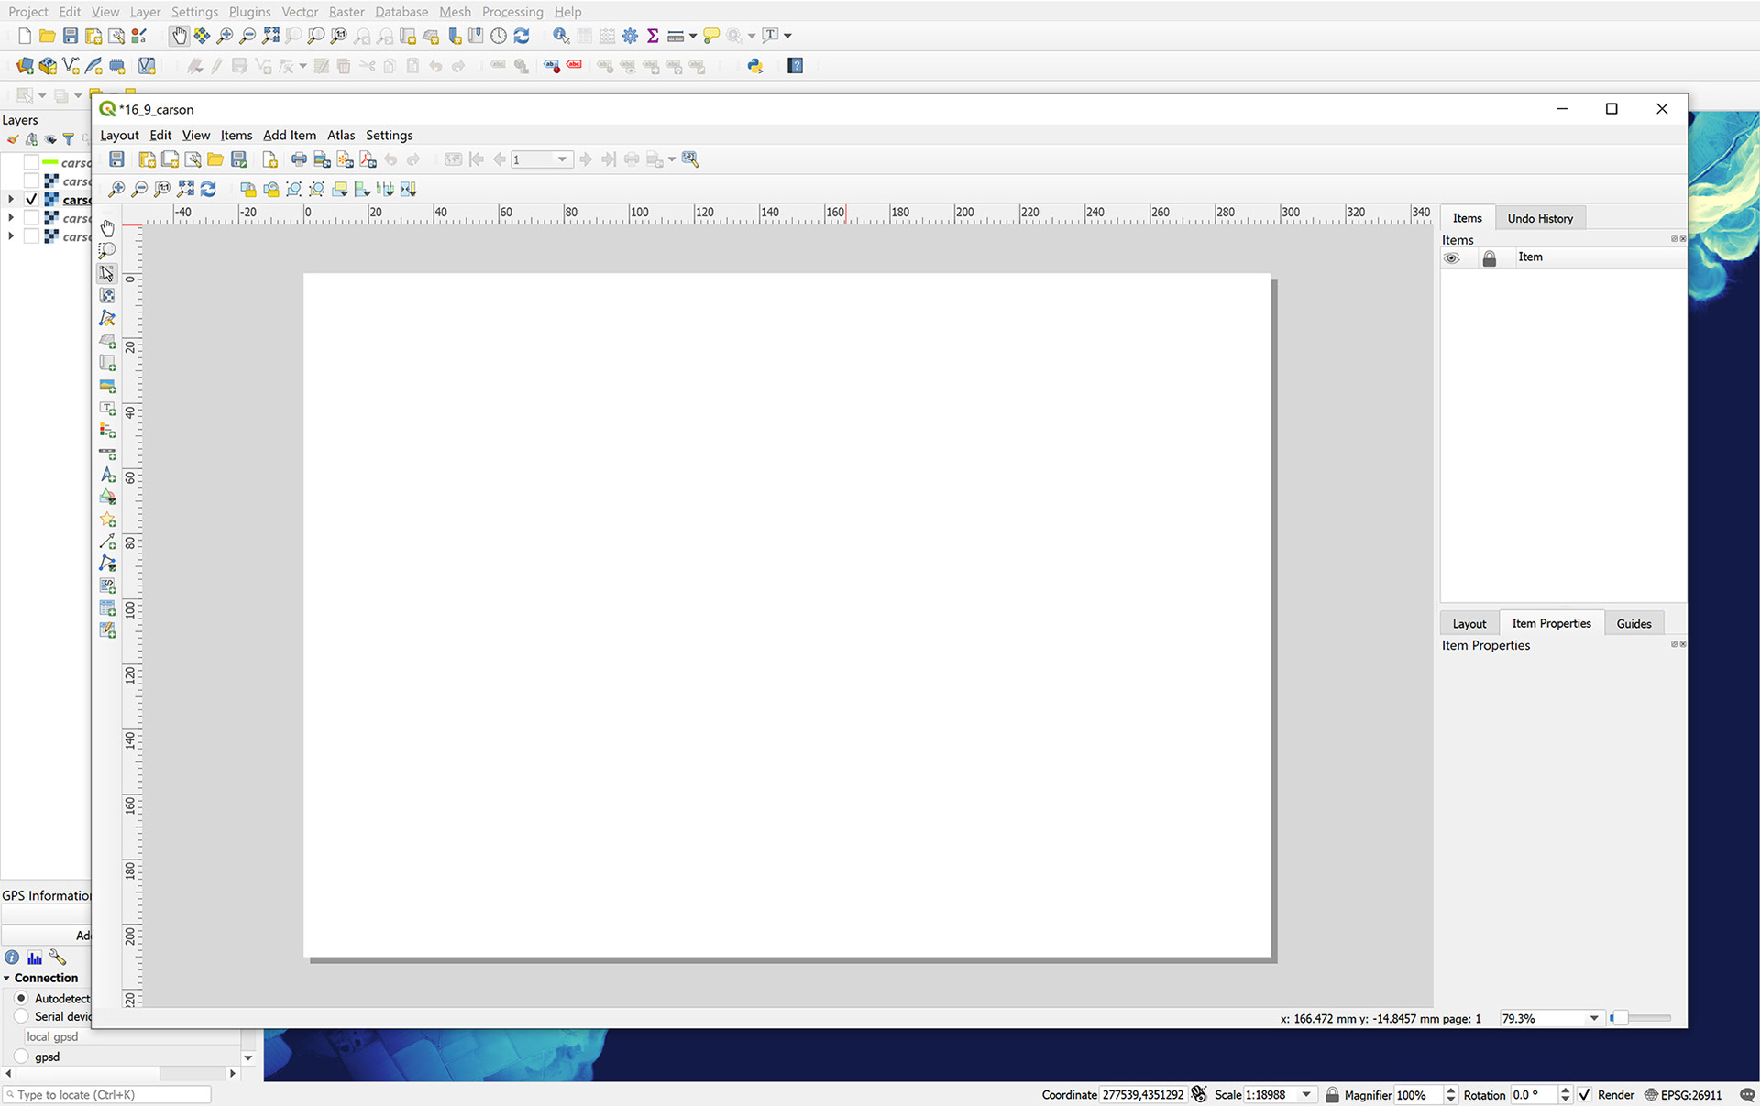1760x1106 pixels.
Task: Select Serial device radio button
Action: pyautogui.click(x=21, y=1016)
